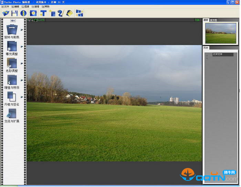The image size is (241, 187).
Task: Click the open file icon in toolbar
Action: coord(6,13)
